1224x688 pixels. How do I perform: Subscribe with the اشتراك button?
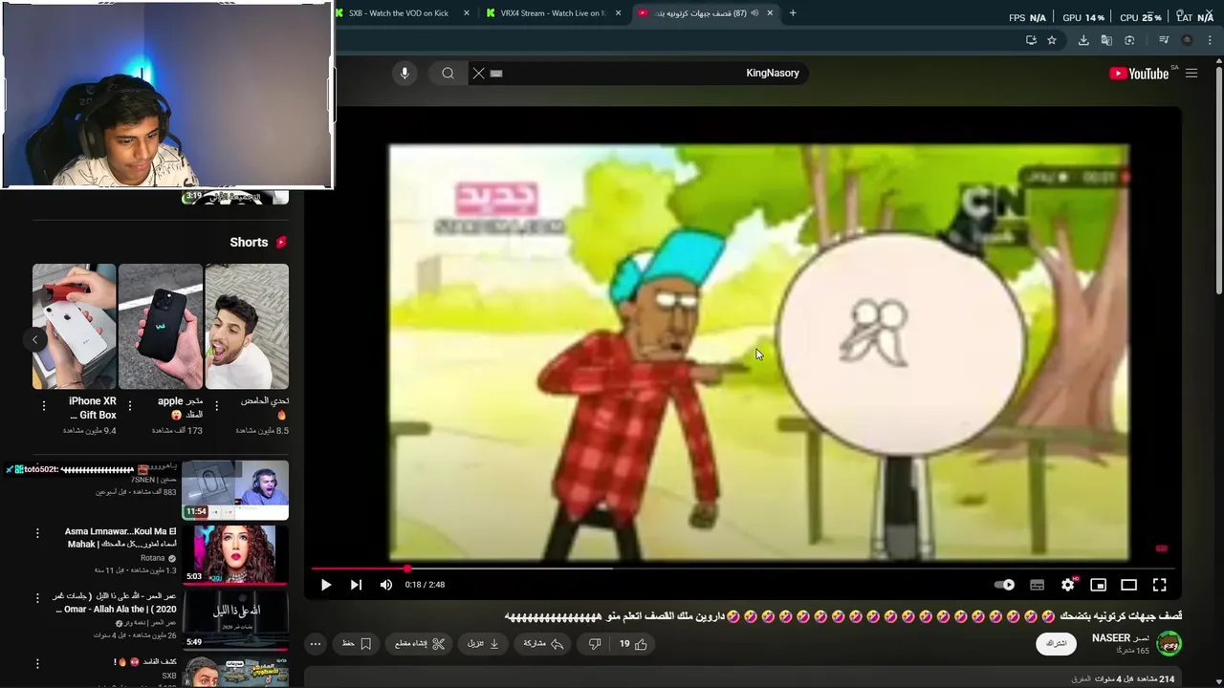click(x=1056, y=644)
